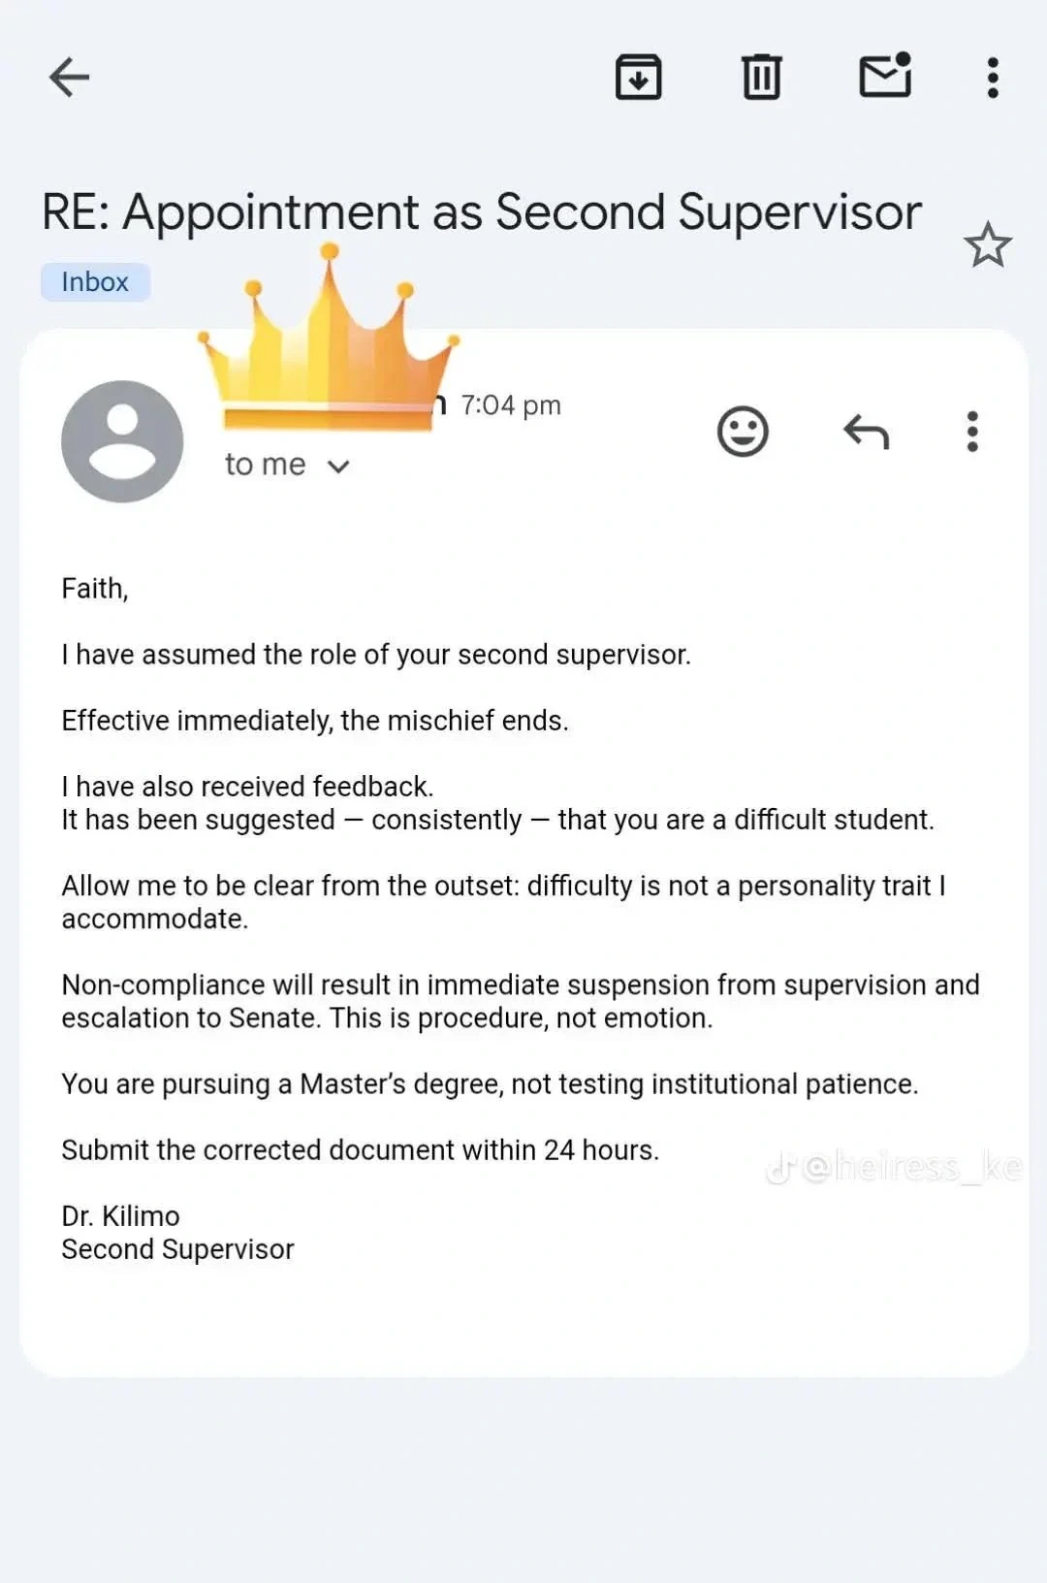This screenshot has width=1047, height=1583.
Task: Archive this email
Action: point(638,78)
